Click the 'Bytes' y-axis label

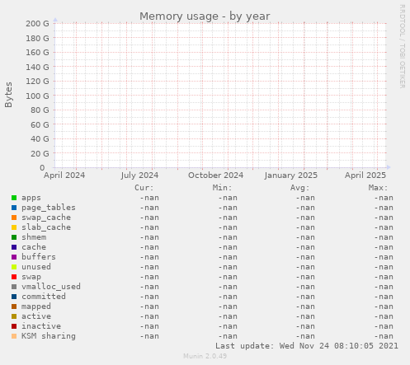pos(8,95)
